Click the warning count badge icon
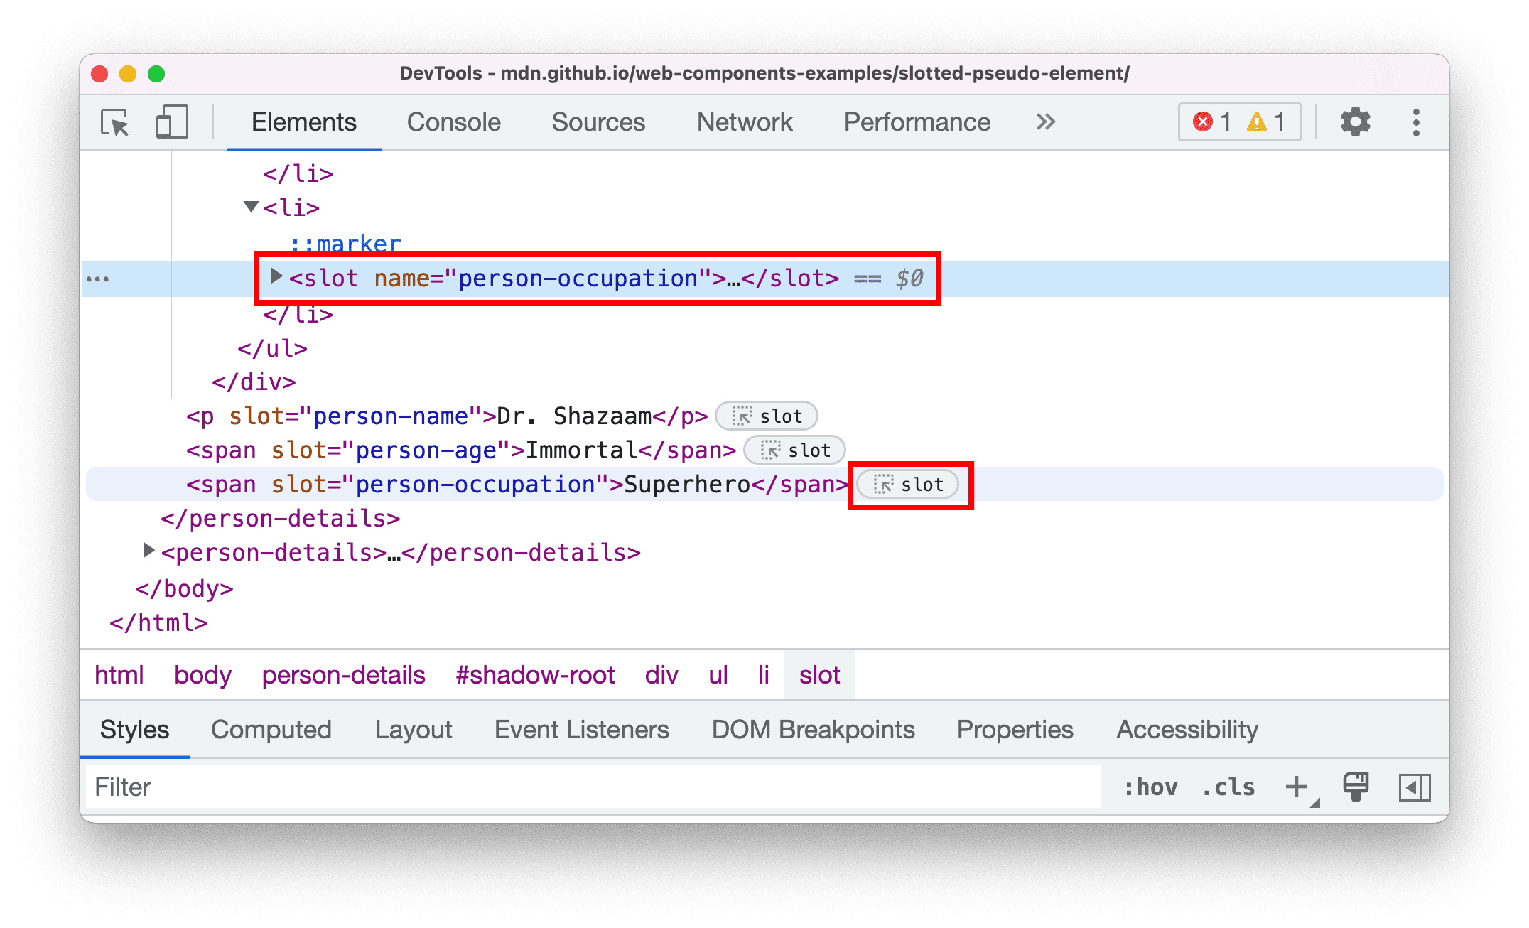Screen dimensions: 1529x928 click(1256, 122)
